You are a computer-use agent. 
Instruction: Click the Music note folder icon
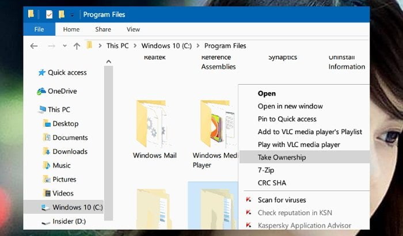tap(47, 165)
